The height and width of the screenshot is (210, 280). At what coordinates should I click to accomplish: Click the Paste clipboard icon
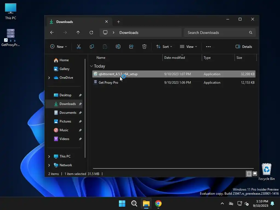pos(105,46)
